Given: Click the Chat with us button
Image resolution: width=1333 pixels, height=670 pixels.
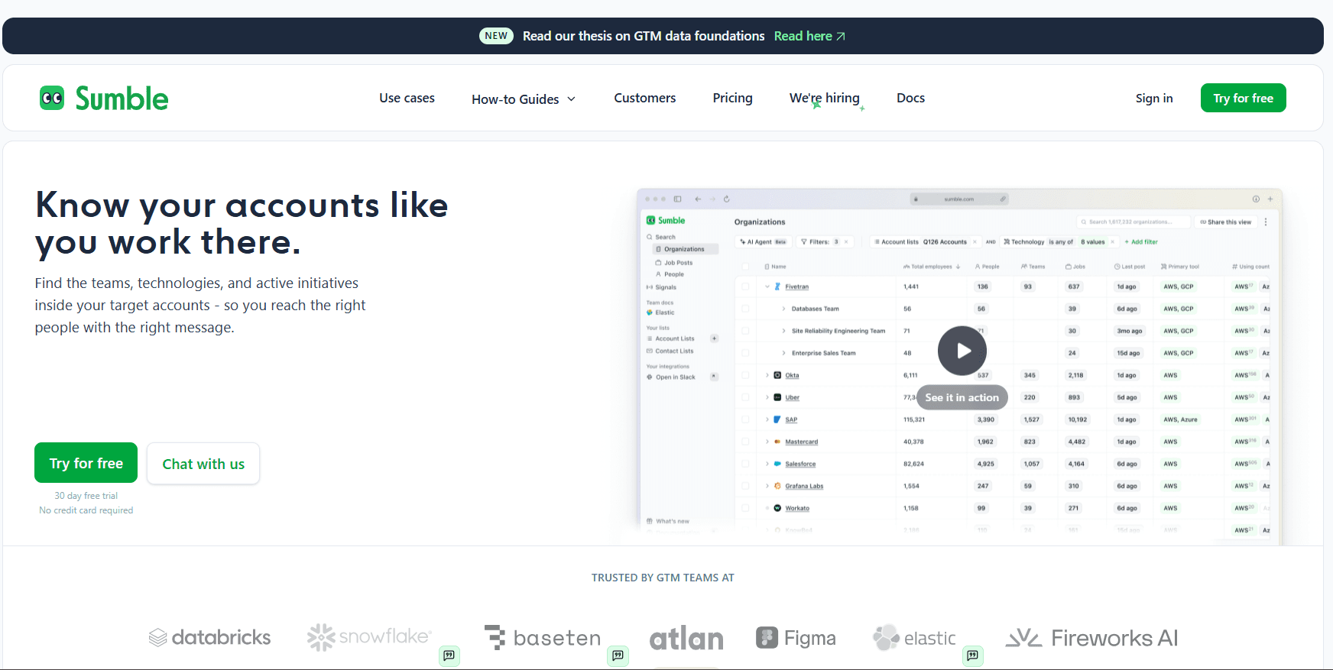Looking at the screenshot, I should [x=203, y=464].
